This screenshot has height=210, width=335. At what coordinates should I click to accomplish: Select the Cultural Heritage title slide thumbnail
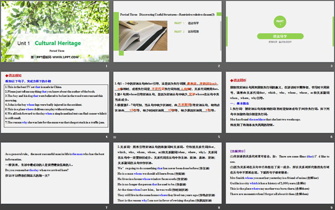click(x=55, y=33)
